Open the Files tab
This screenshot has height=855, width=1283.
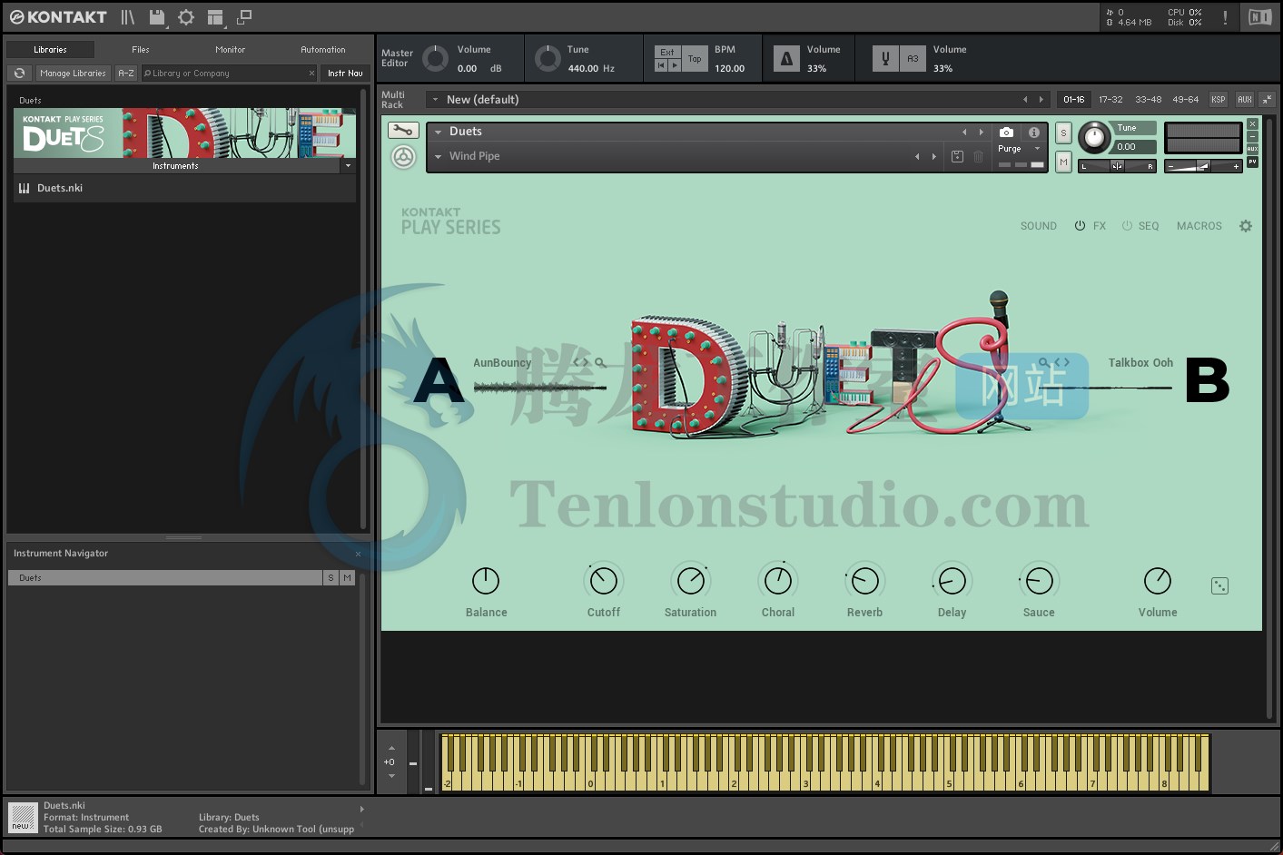(x=141, y=50)
